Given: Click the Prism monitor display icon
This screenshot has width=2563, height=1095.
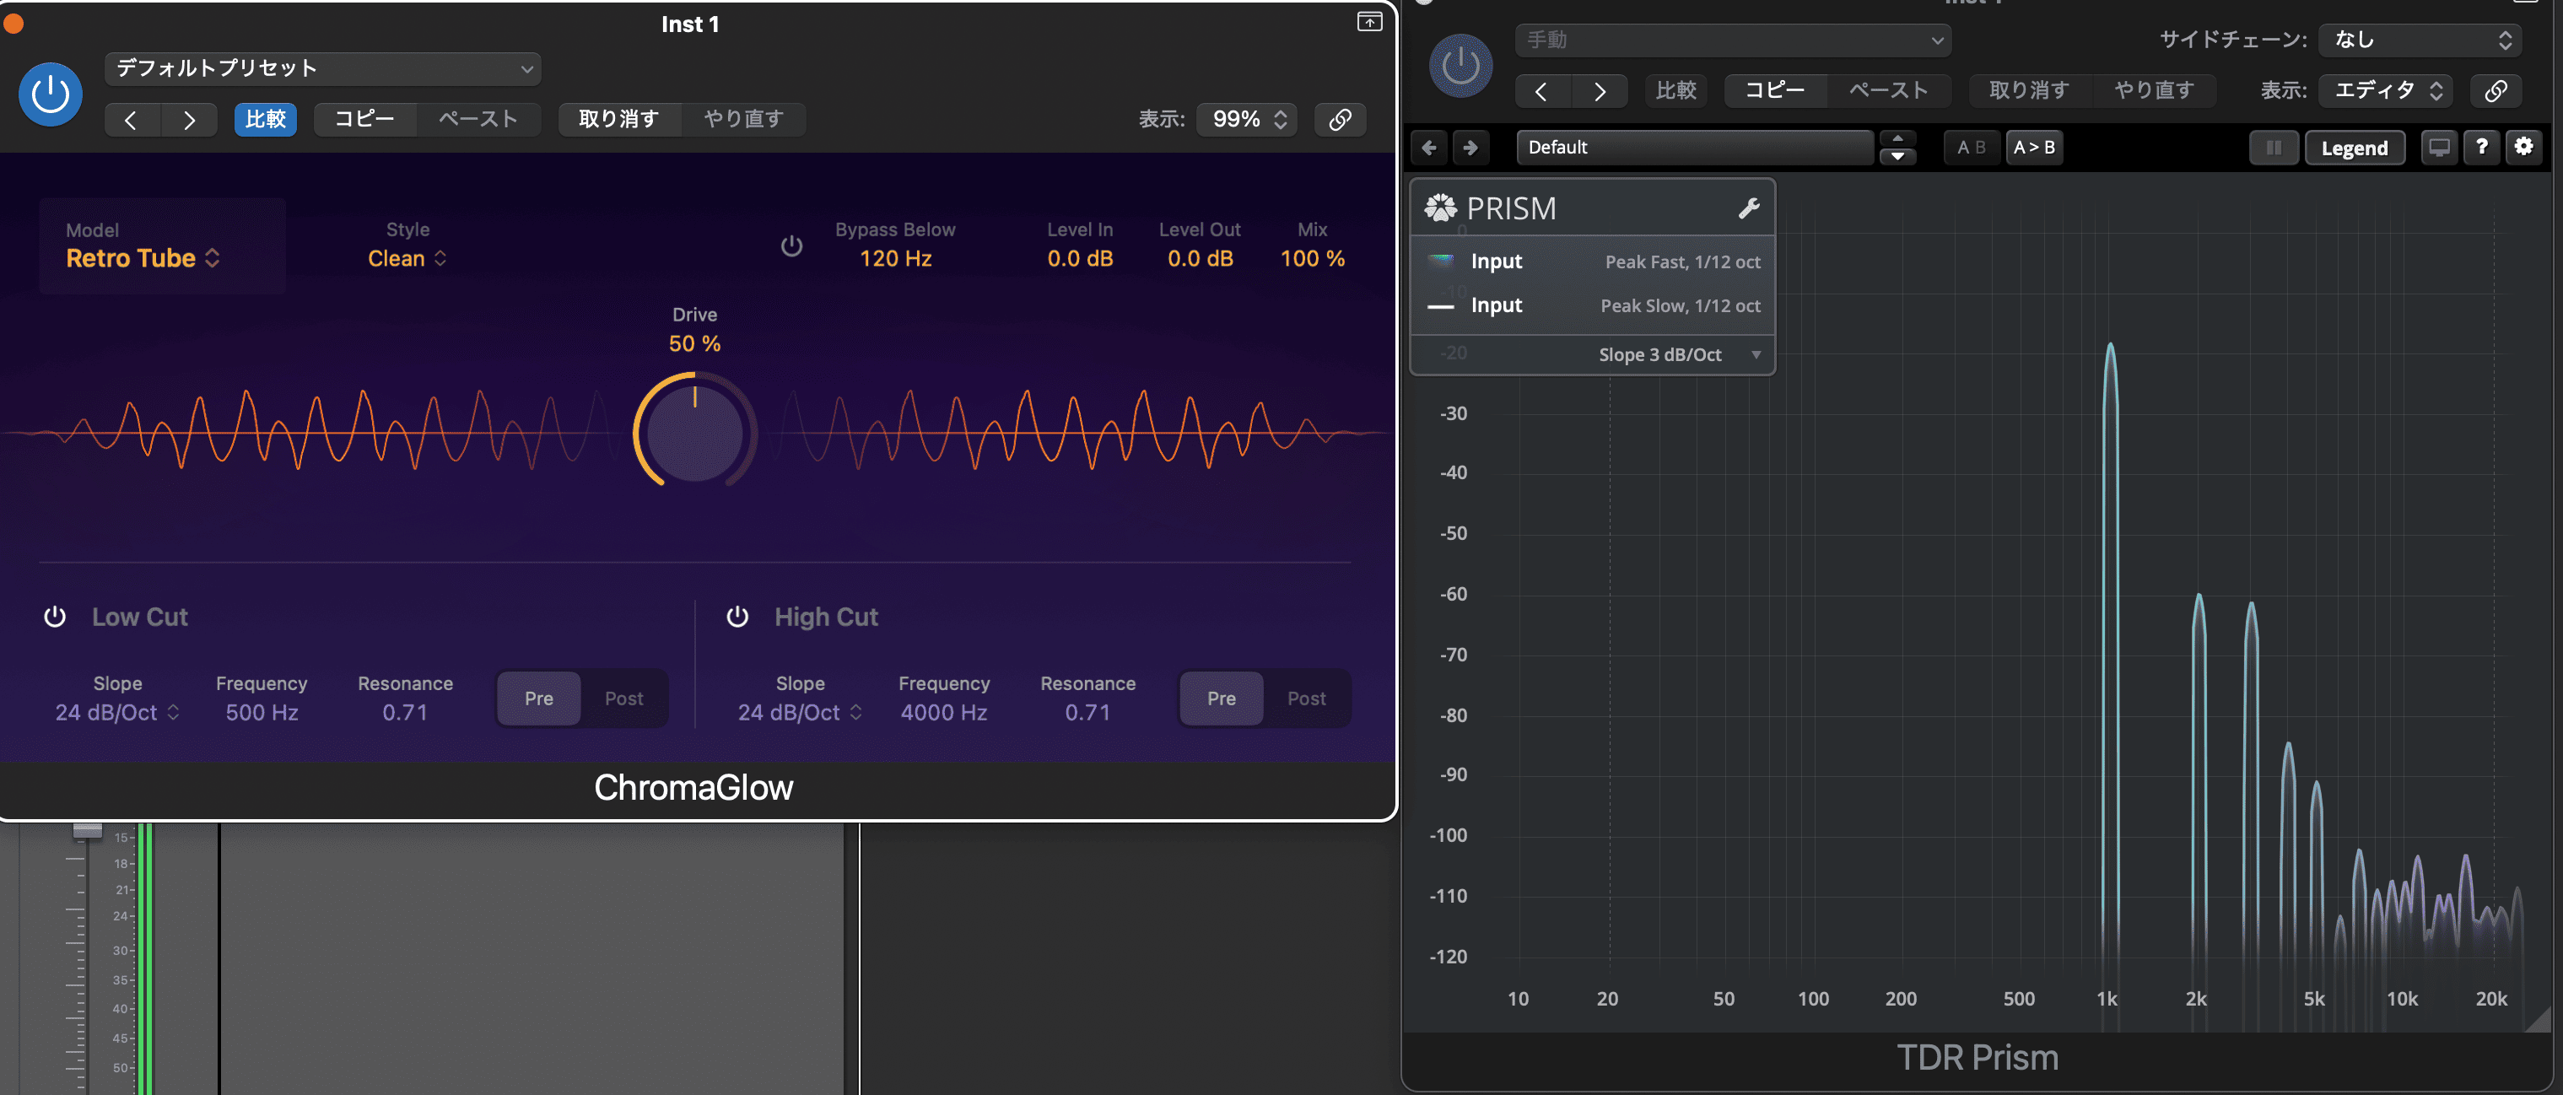Looking at the screenshot, I should pos(2439,147).
